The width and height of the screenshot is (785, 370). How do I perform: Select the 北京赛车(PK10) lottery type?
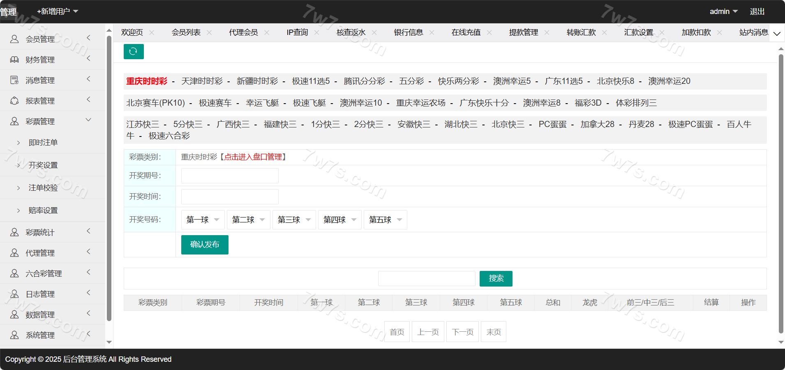pyautogui.click(x=155, y=103)
